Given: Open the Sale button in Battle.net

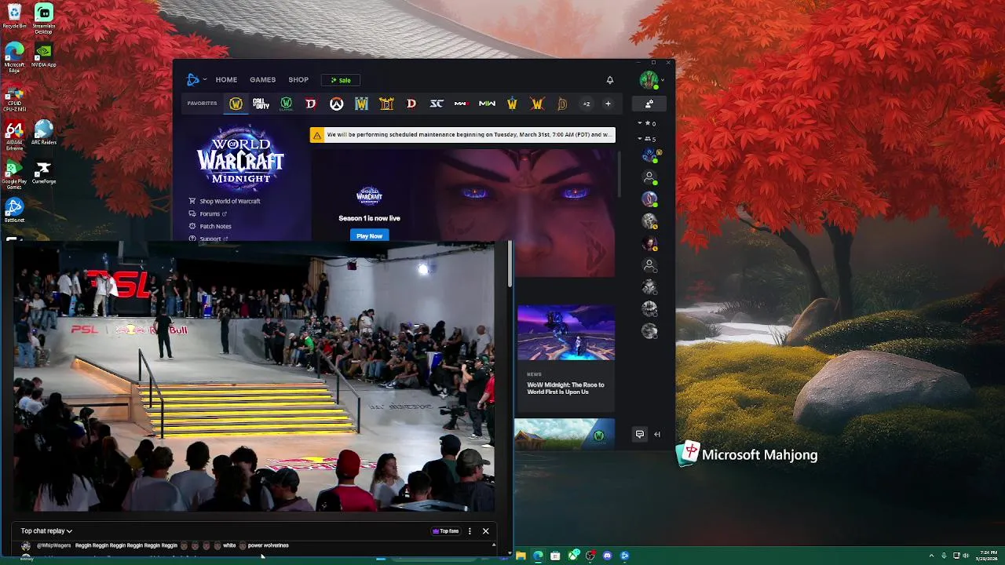Looking at the screenshot, I should 341,80.
